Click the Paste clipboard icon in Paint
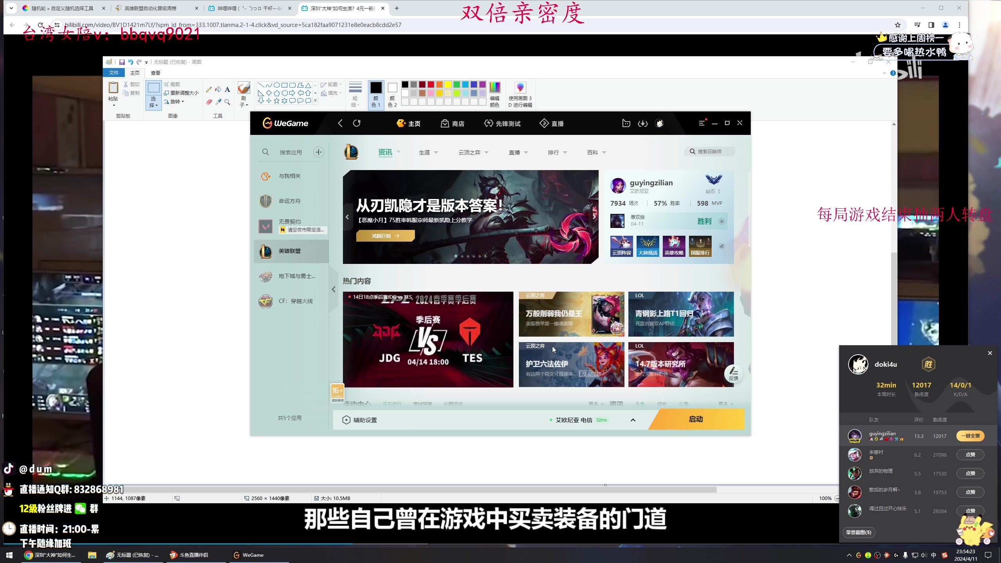This screenshot has height=563, width=1001. [113, 88]
